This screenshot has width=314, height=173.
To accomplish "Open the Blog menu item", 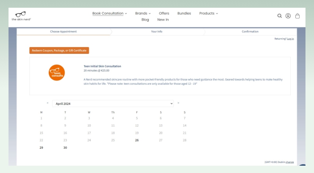I will click(x=145, y=20).
